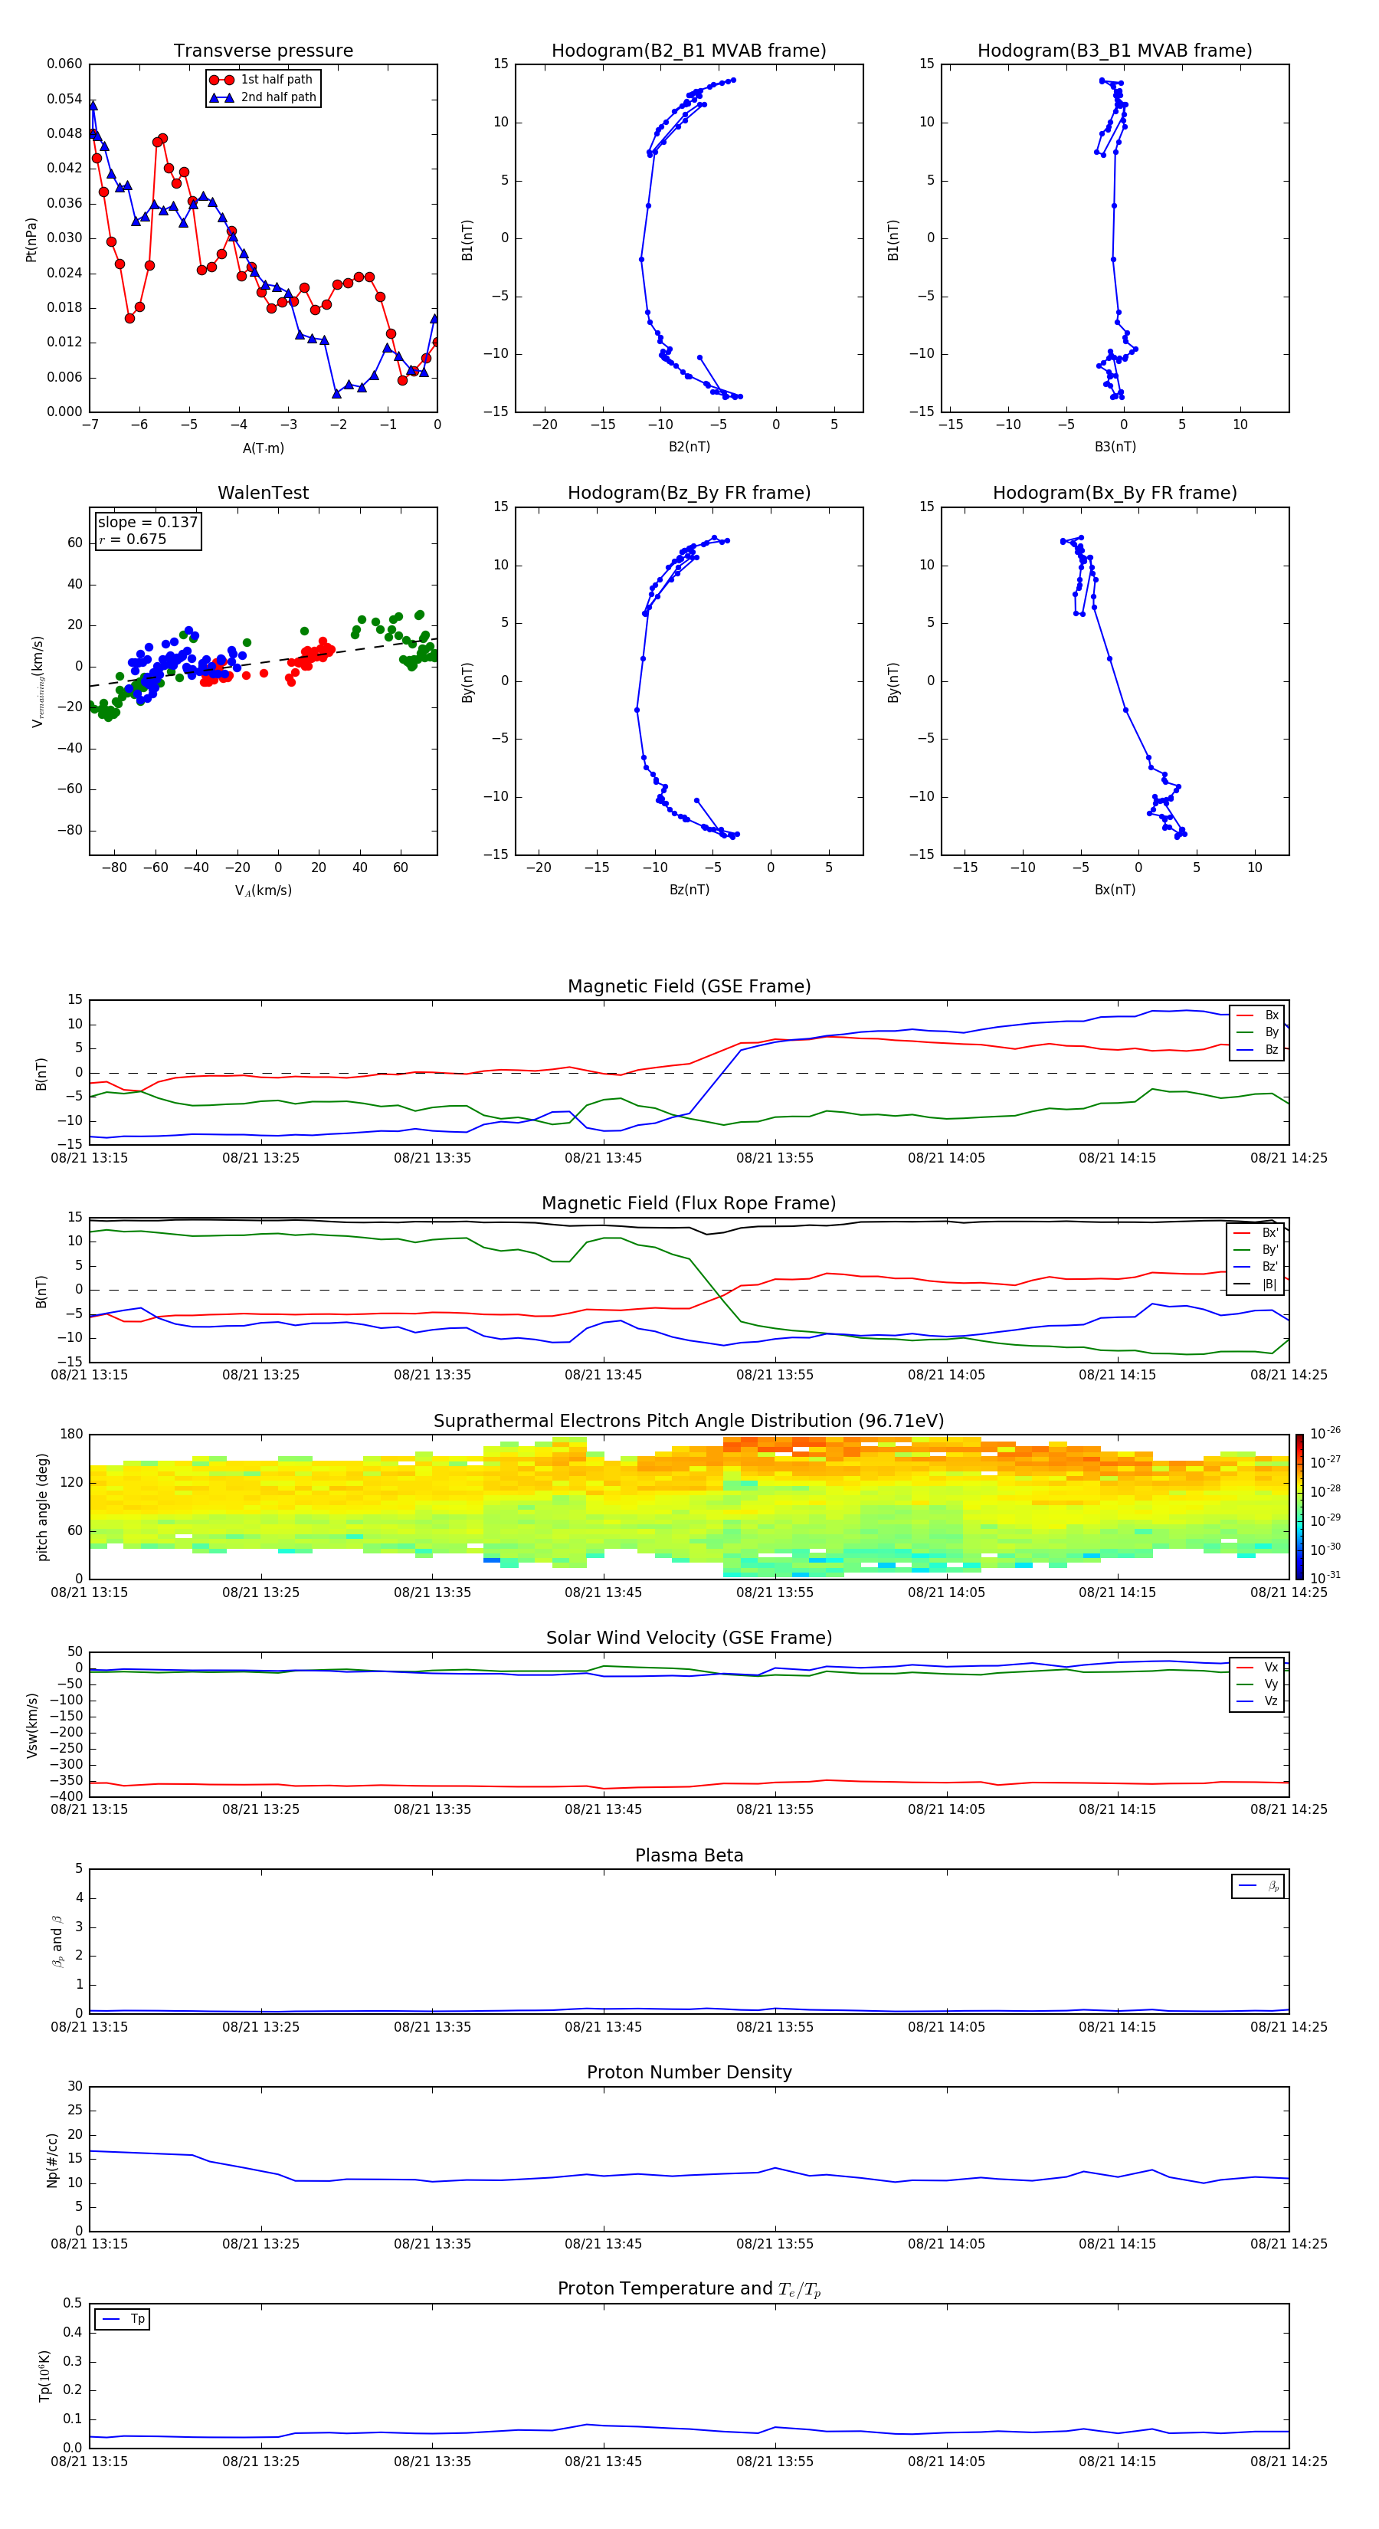The height and width of the screenshot is (2529, 1379).
Task: Click '2nd half path' legend entry
Action: (x=263, y=97)
